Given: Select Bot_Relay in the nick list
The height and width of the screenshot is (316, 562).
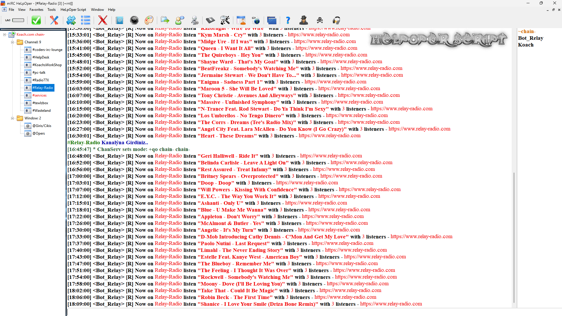Looking at the screenshot, I should pyautogui.click(x=530, y=38).
